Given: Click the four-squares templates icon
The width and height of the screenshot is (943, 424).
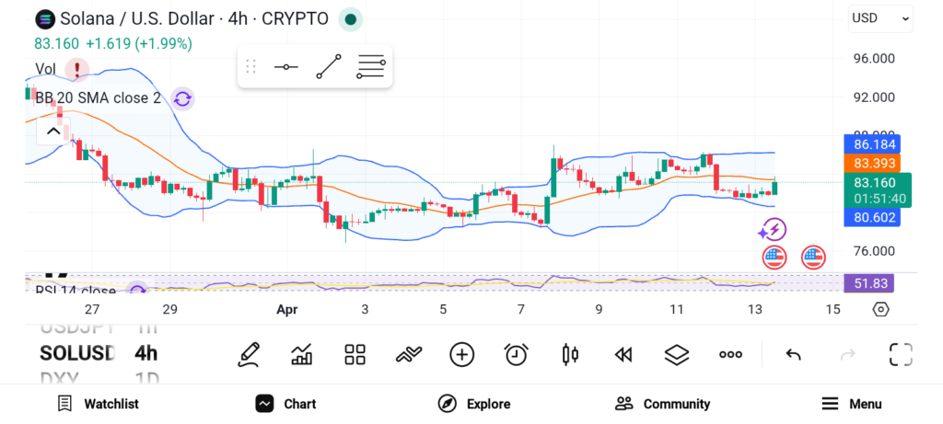Looking at the screenshot, I should 355,354.
